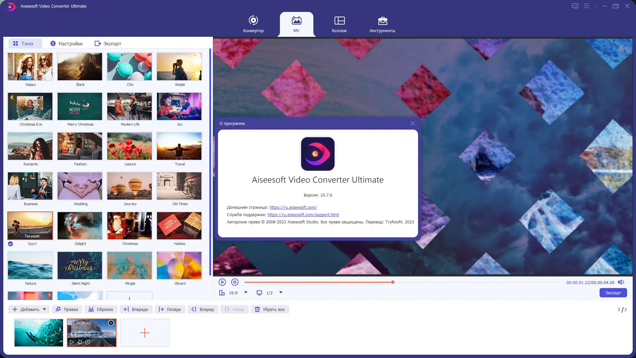The height and width of the screenshot is (358, 636).
Task: Click the Вперед move forward button
Action: 203,309
